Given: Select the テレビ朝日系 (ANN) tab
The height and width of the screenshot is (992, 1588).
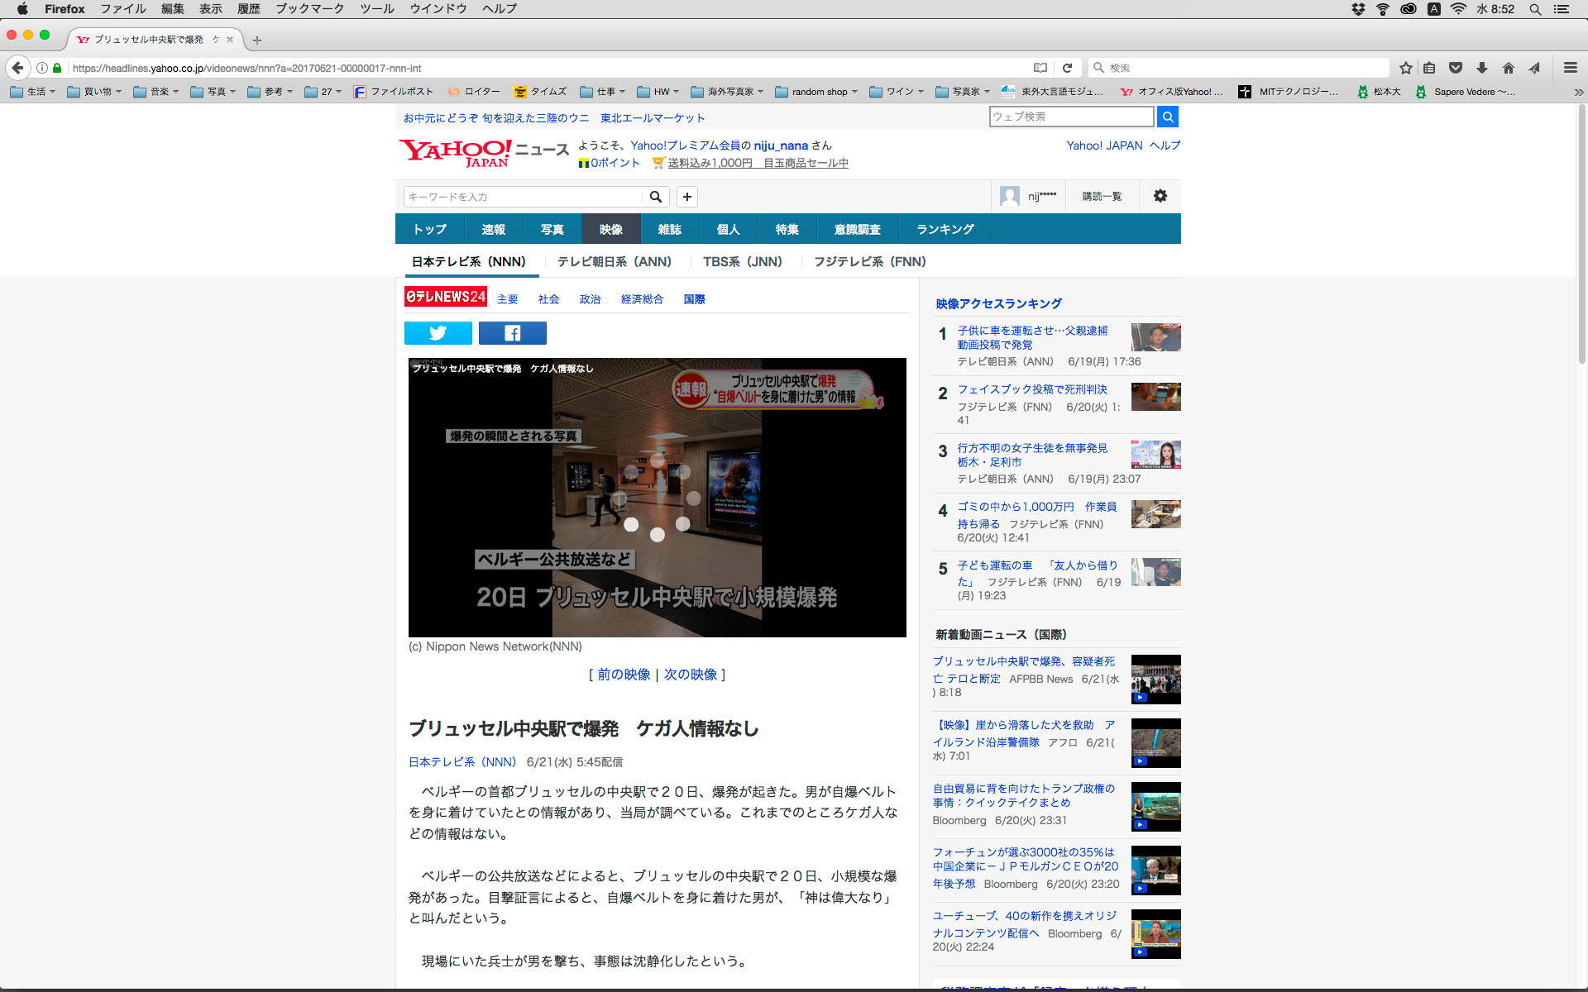Looking at the screenshot, I should pyautogui.click(x=614, y=261).
